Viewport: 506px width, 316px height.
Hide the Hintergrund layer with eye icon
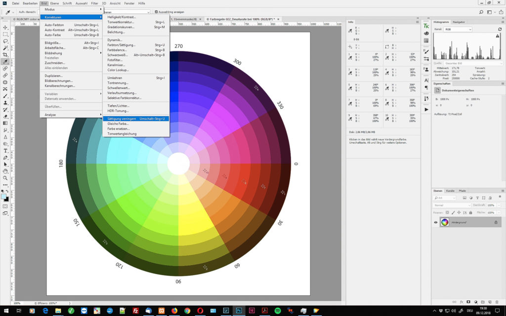tap(436, 222)
